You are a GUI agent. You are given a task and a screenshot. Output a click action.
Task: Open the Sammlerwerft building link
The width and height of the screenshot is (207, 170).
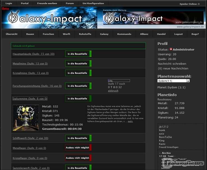pos(31,168)
